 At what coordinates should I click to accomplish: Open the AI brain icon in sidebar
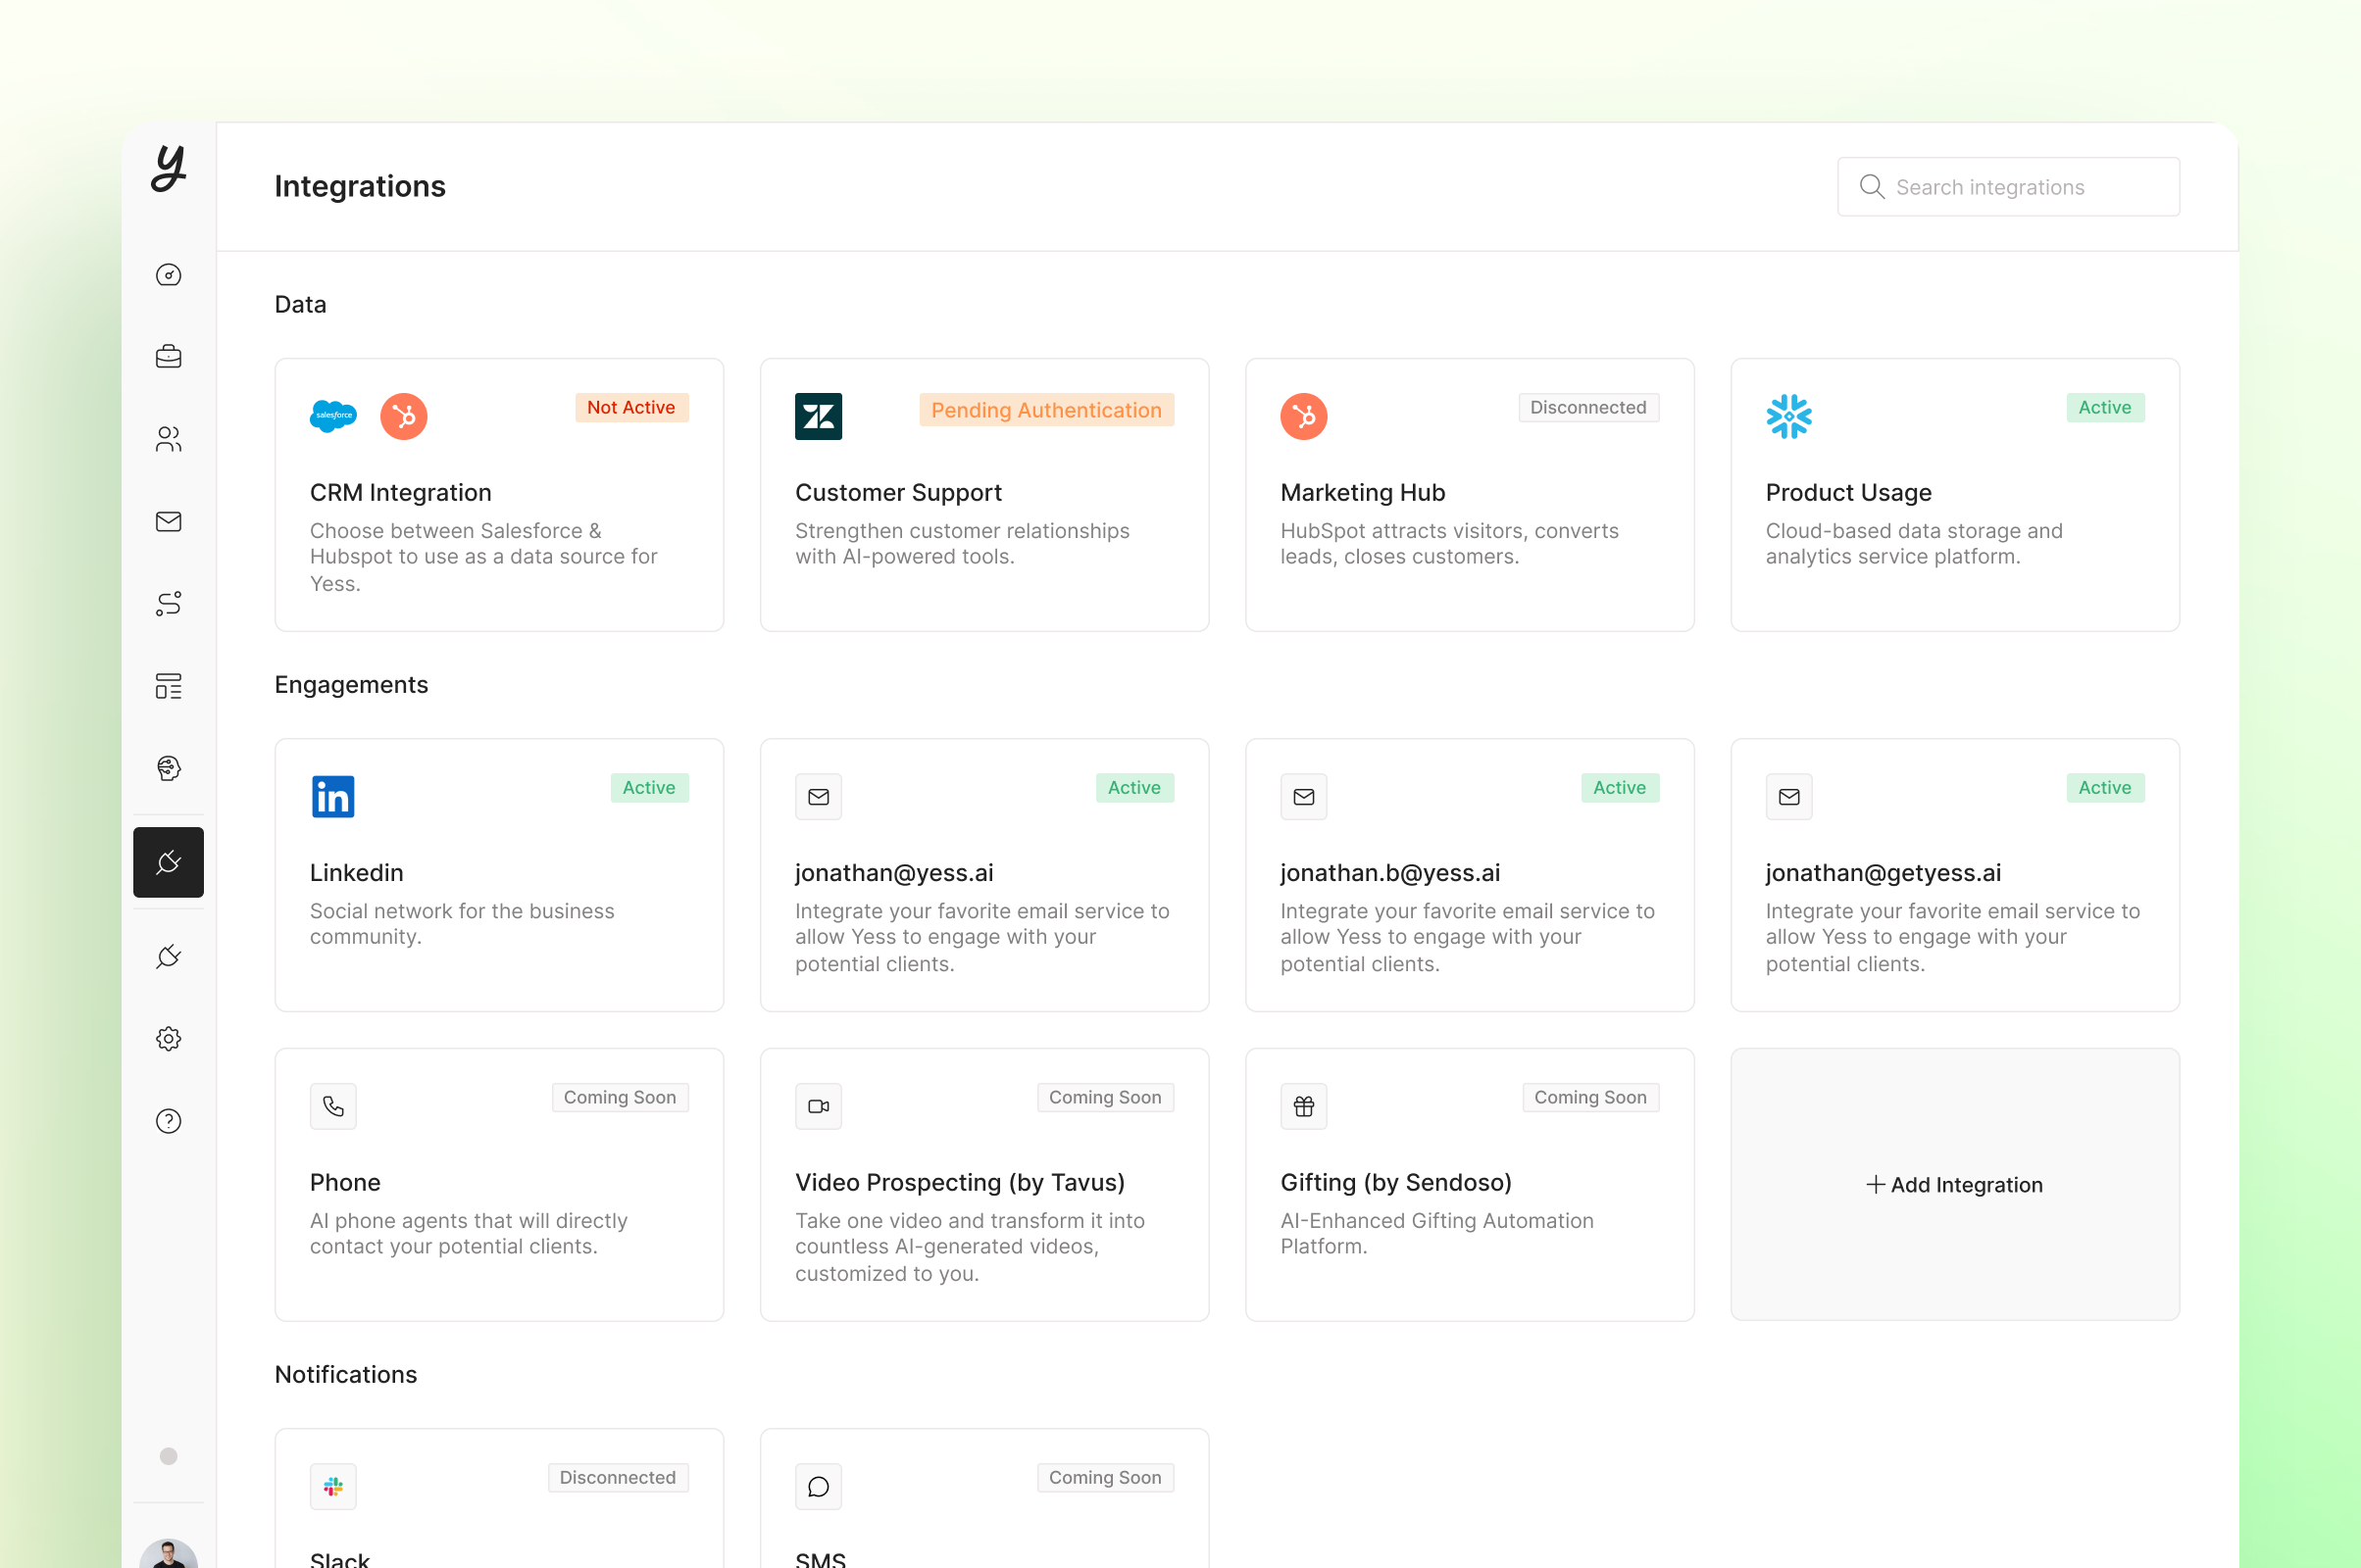click(168, 768)
